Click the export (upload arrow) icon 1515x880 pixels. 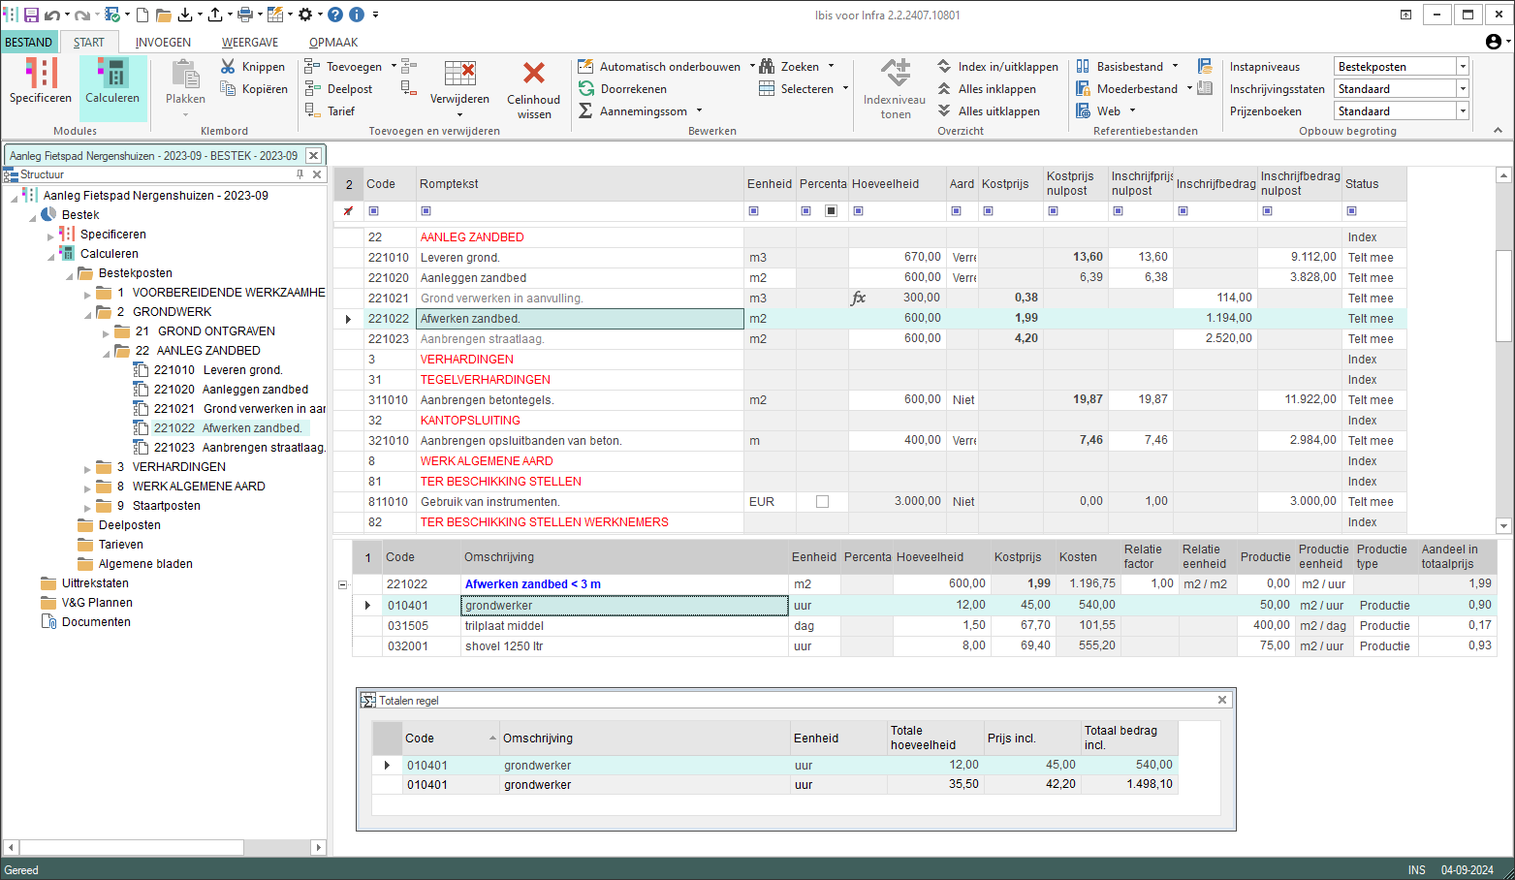tap(215, 15)
